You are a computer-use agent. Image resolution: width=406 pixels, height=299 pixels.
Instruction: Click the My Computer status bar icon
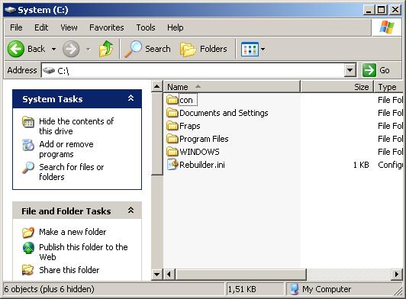(x=294, y=289)
